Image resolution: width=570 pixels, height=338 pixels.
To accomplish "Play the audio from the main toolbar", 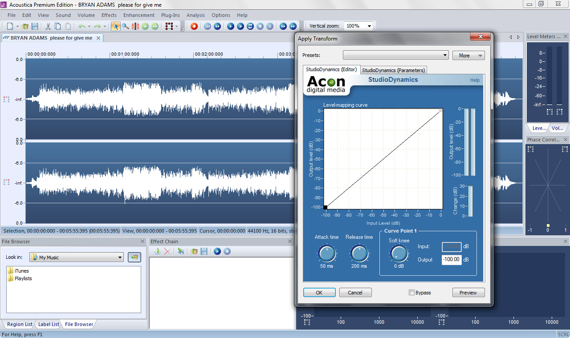I will [x=230, y=26].
